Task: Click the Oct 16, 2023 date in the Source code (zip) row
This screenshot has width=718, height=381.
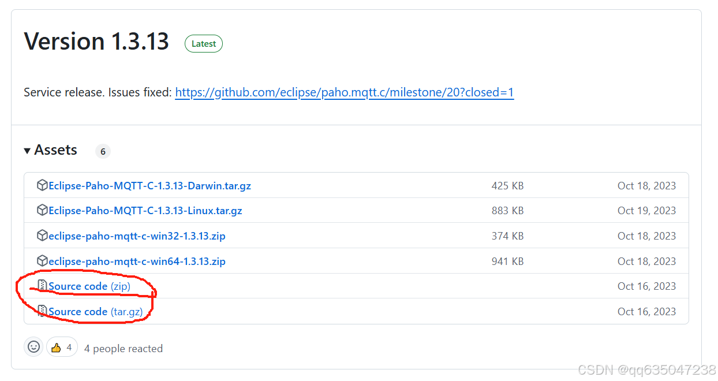Action: click(x=646, y=286)
